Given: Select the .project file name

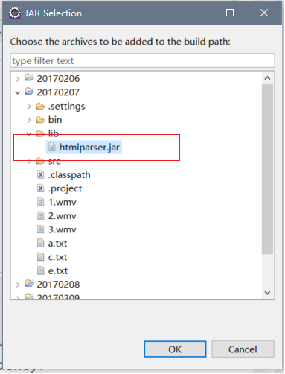Looking at the screenshot, I should (x=65, y=188).
